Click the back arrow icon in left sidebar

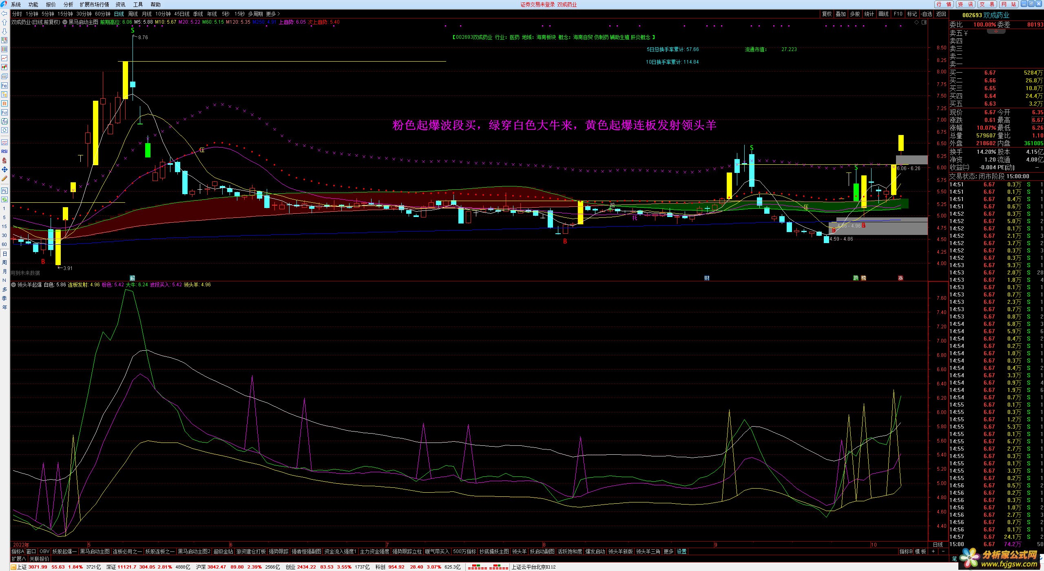pos(4,13)
